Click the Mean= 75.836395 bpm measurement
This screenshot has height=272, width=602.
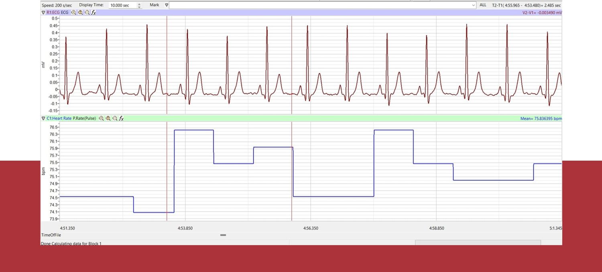coord(541,118)
